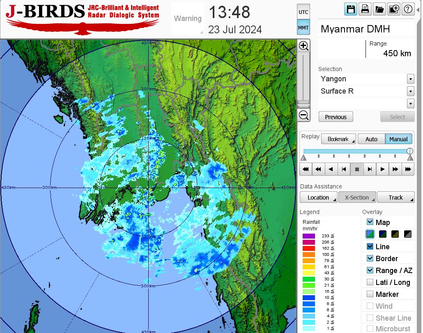Viewport: 423px width, 333px height.
Task: Open the folder icon to load data
Action: (x=379, y=9)
